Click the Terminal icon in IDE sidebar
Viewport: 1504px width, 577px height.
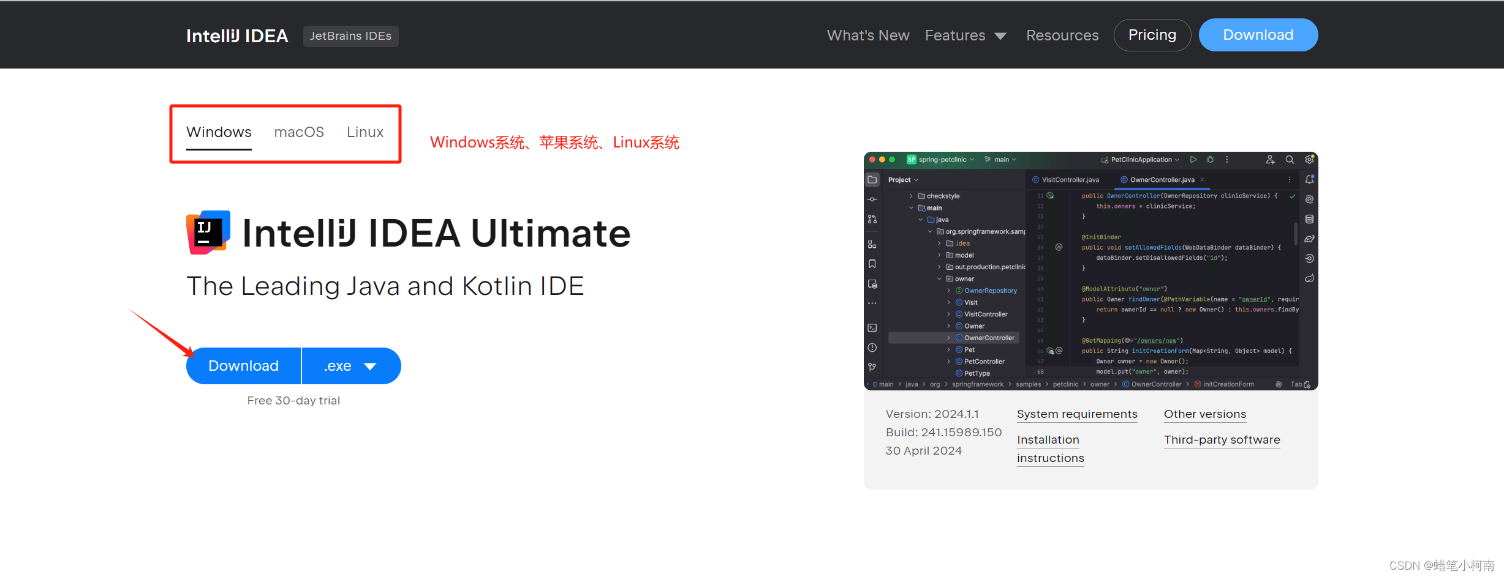pos(872,328)
